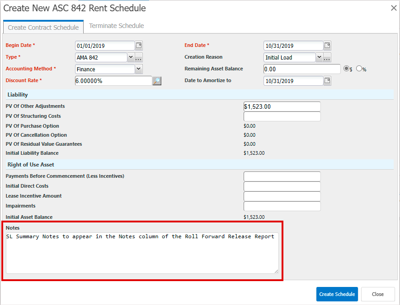Click the Initial Load Creation Reason combo box

(290, 58)
